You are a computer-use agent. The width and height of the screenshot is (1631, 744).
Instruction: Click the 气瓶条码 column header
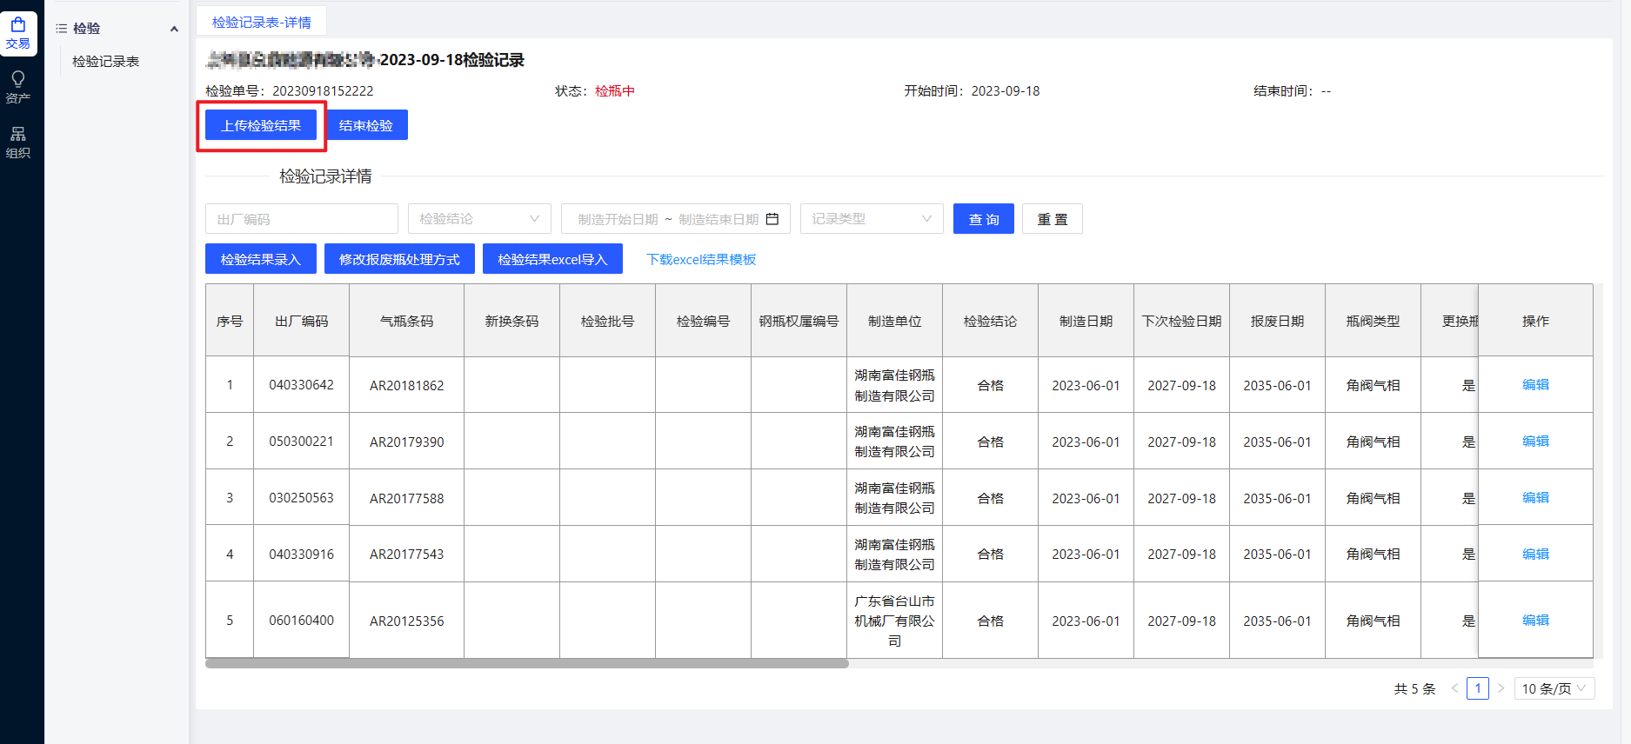pyautogui.click(x=407, y=321)
